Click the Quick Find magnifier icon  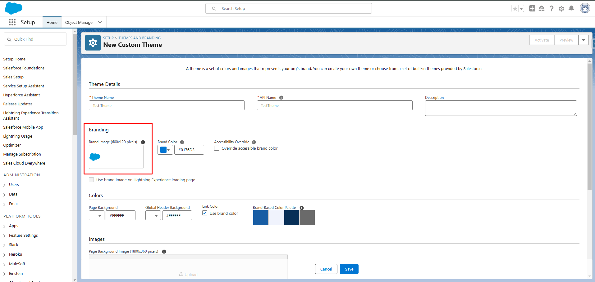click(9, 39)
